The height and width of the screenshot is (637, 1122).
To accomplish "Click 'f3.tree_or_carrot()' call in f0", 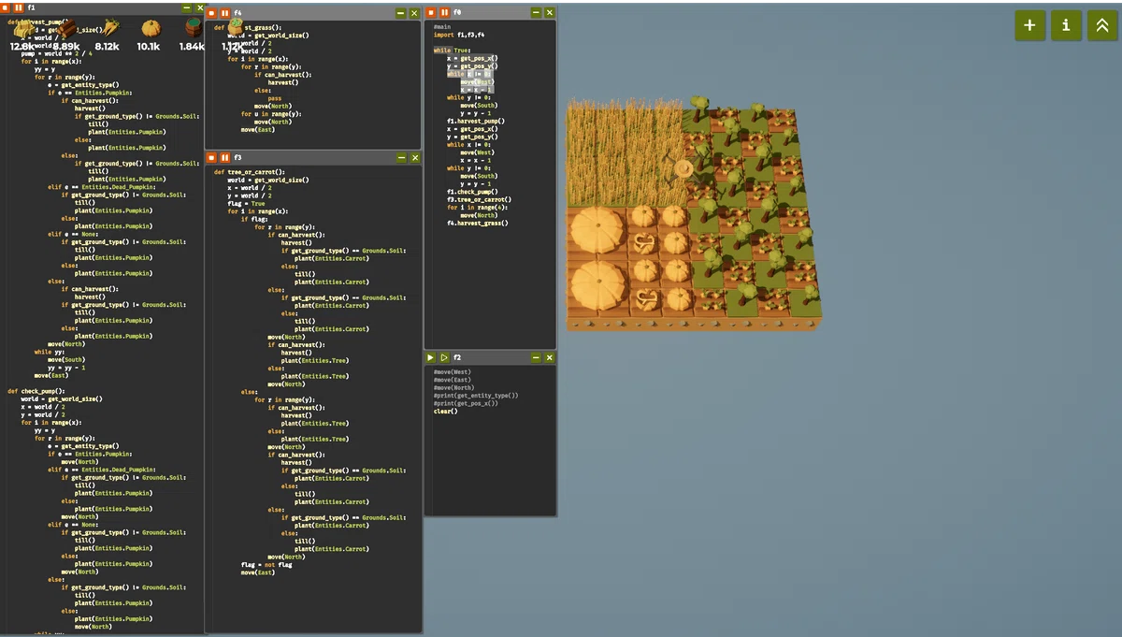I will click(x=479, y=199).
